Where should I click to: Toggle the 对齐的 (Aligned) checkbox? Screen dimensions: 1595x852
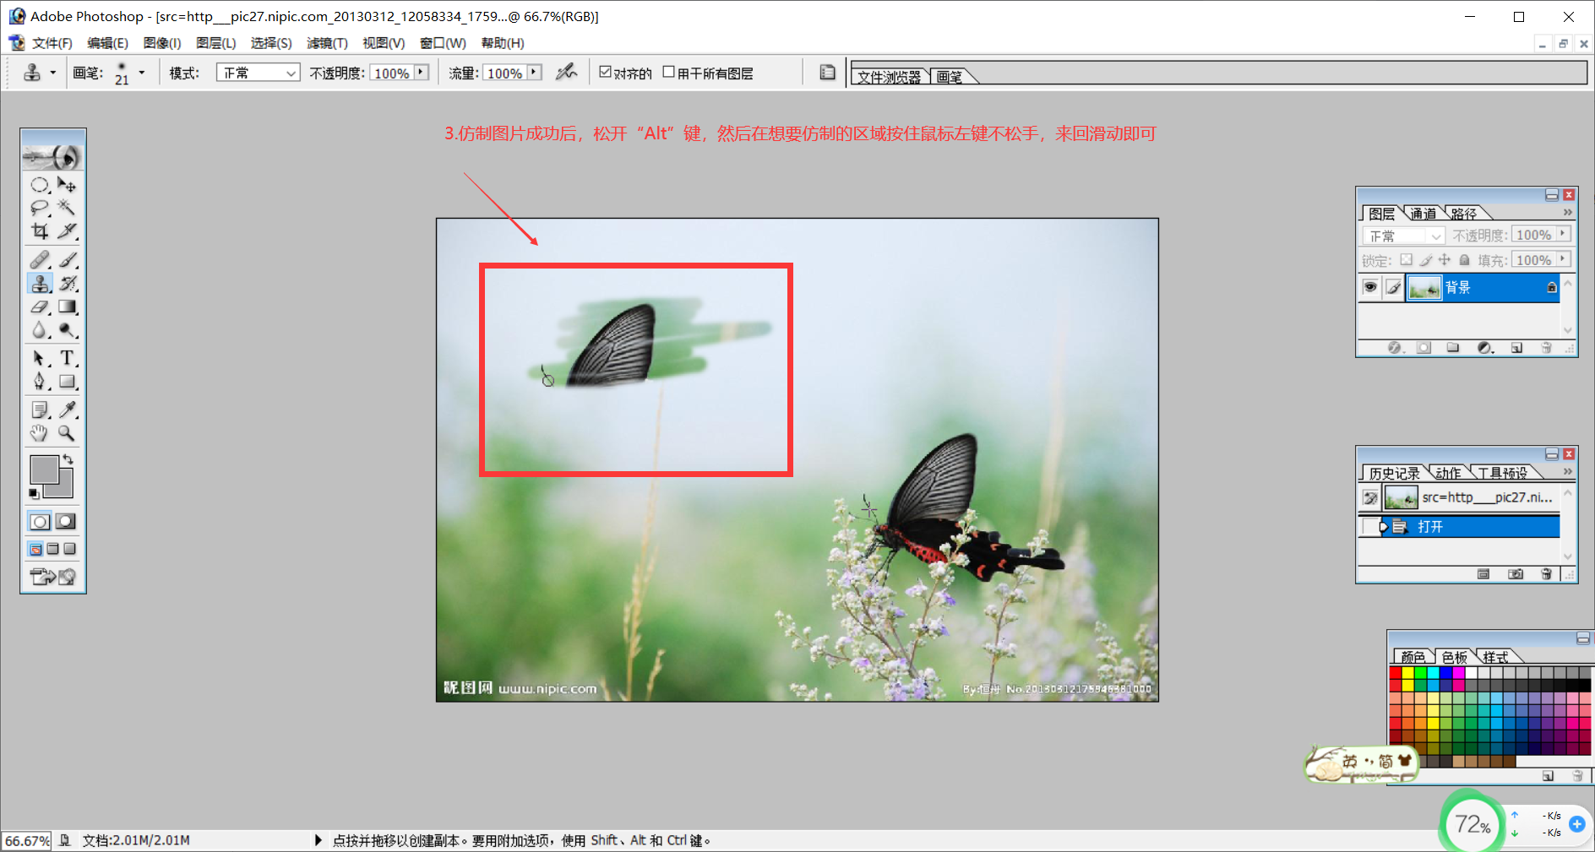605,72
